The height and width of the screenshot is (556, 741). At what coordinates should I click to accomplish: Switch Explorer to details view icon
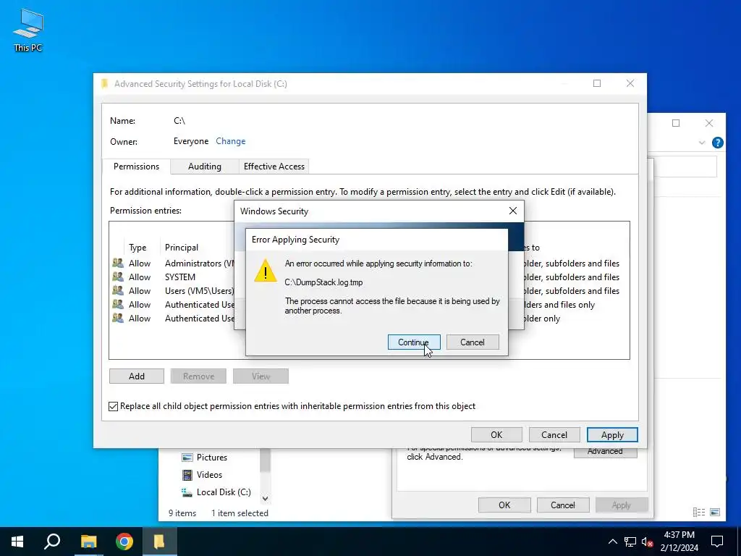coord(699,512)
